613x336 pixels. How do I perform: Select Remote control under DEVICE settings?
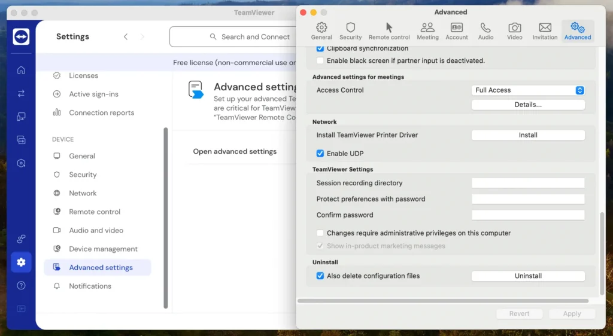tap(95, 212)
